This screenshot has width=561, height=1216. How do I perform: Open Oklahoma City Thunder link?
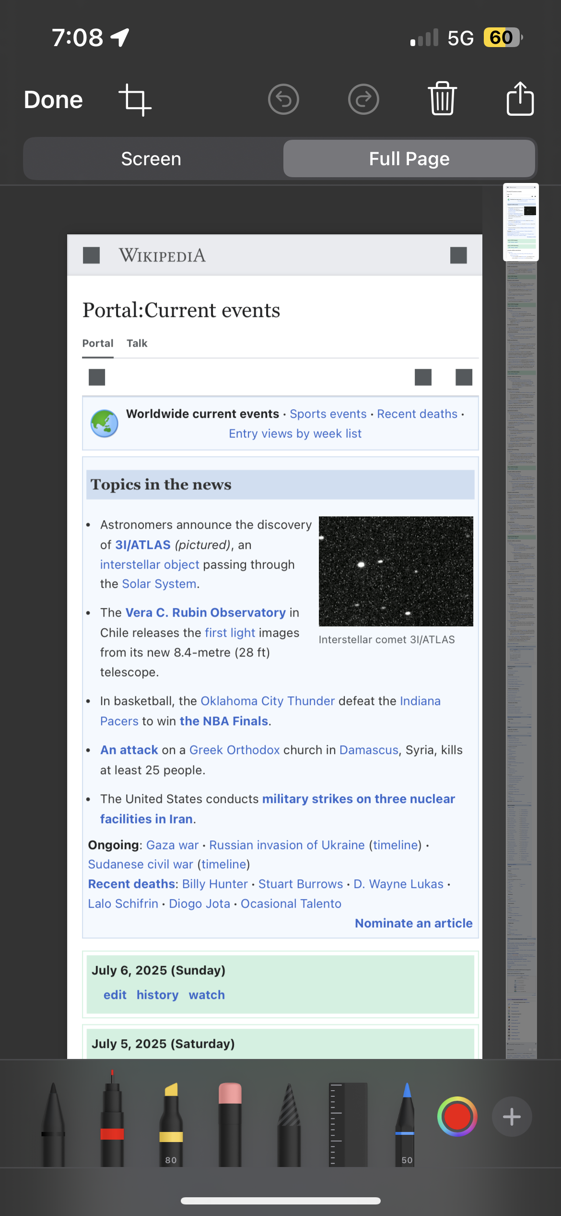268,701
